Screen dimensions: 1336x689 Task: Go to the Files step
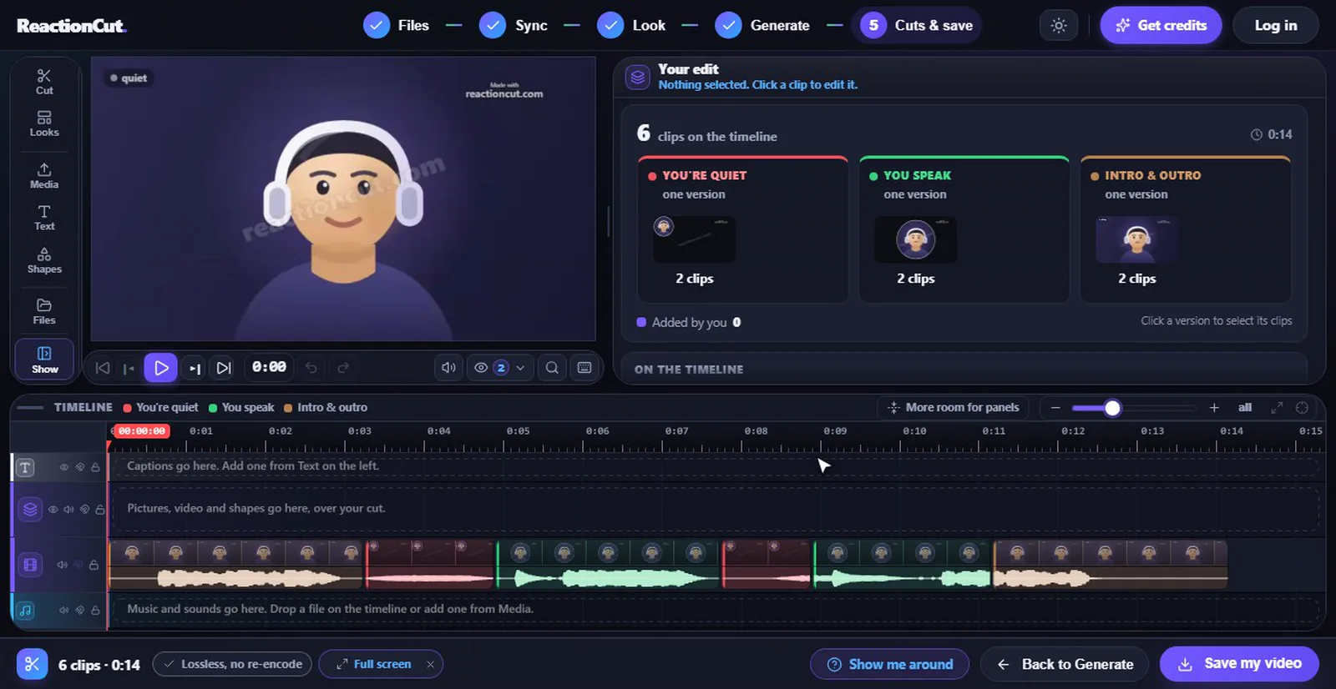click(x=397, y=26)
